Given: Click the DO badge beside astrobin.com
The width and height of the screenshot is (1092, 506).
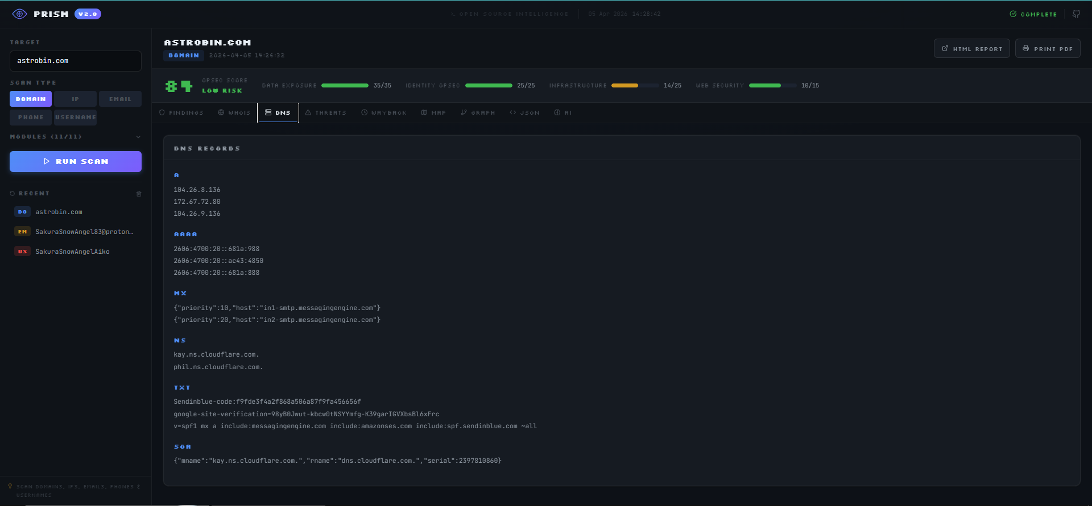Looking at the screenshot, I should click(22, 212).
